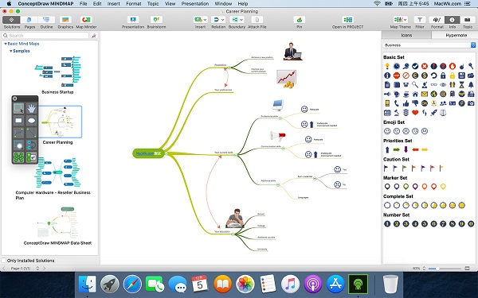
Task: Select the selection arrow tool in floating palette
Action: coord(18,108)
